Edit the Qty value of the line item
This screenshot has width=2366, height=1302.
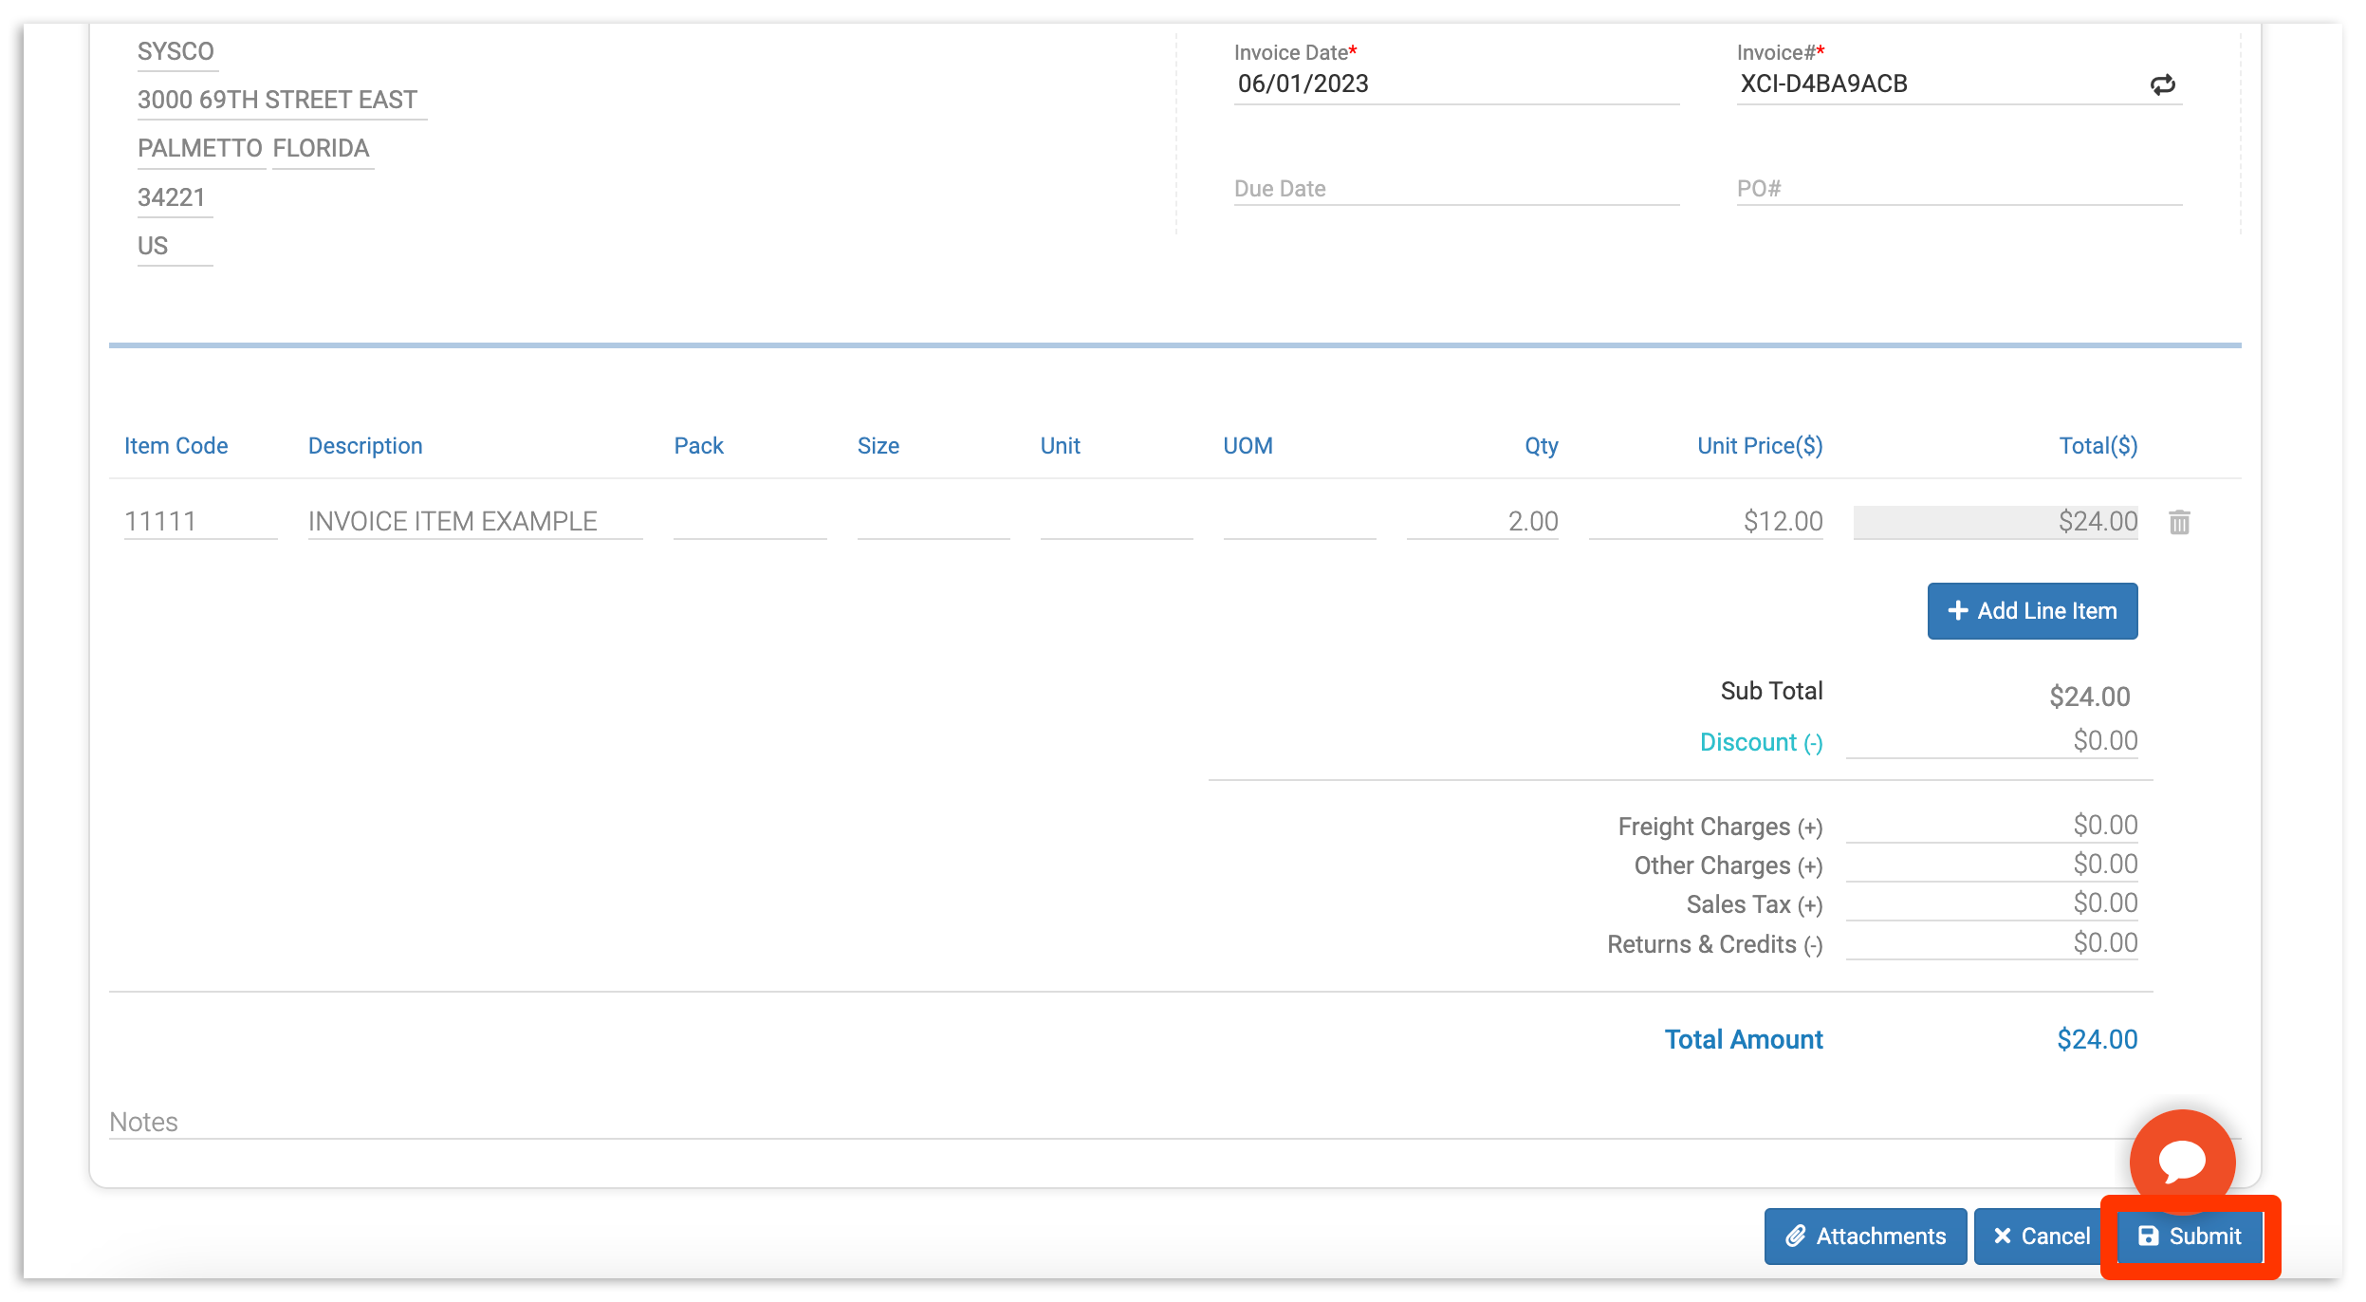point(1480,521)
